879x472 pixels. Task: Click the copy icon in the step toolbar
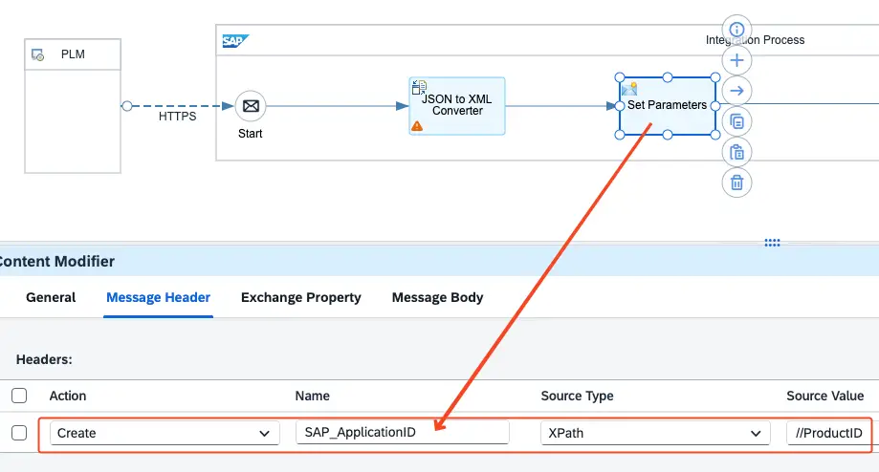pos(736,121)
